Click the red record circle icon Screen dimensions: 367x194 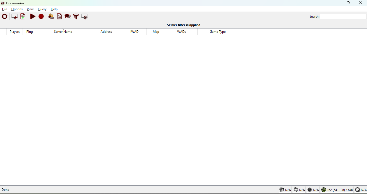point(41,17)
